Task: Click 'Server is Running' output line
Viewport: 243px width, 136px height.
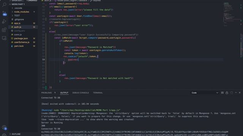Action: pyautogui.click(x=52, y=122)
